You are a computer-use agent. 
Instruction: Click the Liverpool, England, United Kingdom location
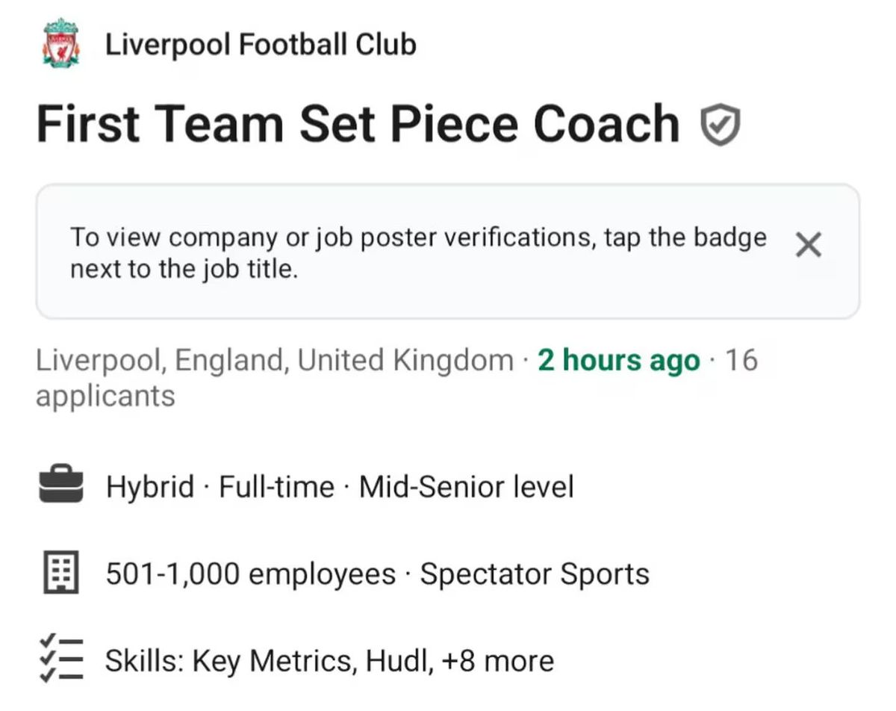coord(274,361)
